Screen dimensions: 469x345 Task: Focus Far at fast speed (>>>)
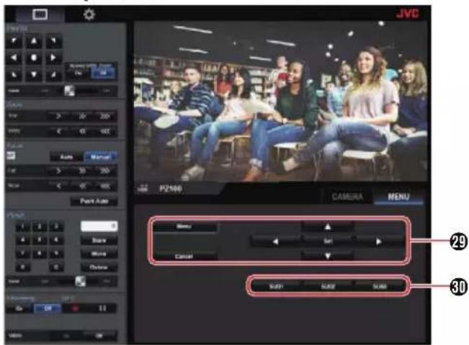(x=105, y=171)
